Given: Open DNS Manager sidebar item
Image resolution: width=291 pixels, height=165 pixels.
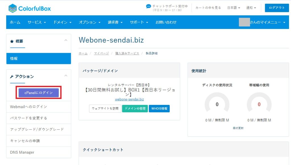Looking at the screenshot, I should pos(39,152).
